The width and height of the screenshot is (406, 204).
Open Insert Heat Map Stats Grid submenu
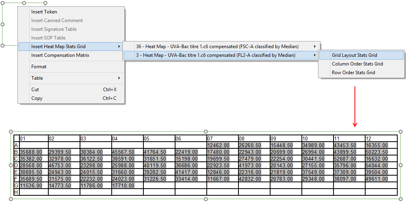coord(58,47)
